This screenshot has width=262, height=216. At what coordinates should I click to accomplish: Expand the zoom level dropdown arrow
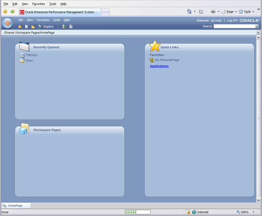coord(253,212)
